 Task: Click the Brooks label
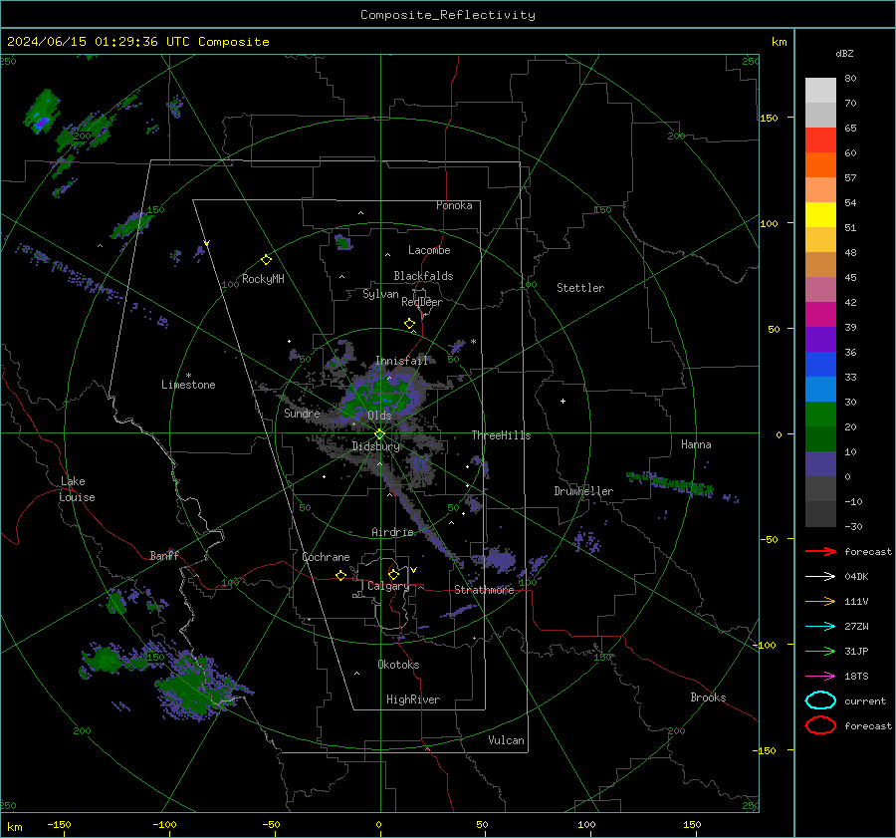(708, 698)
